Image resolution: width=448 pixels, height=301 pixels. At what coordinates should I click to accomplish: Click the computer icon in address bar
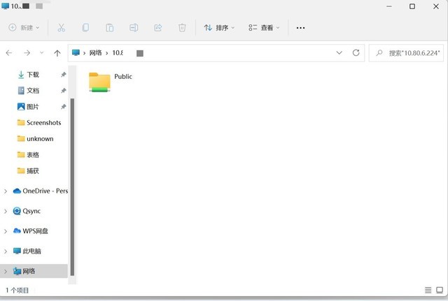pos(76,53)
